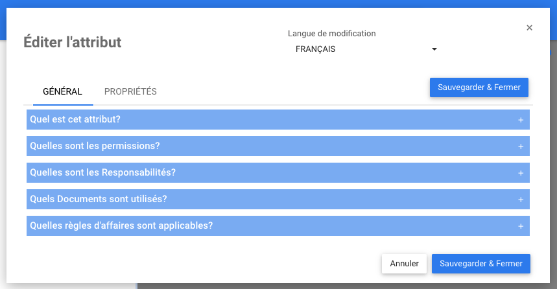Viewport: 557px width, 289px height.
Task: Expand the 'Quel est cet attribut?' section title
Action: click(75, 119)
